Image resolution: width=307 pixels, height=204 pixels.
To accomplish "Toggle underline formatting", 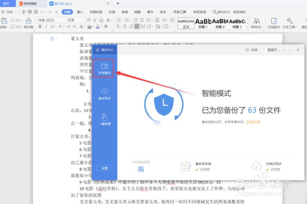I will click(x=52, y=26).
